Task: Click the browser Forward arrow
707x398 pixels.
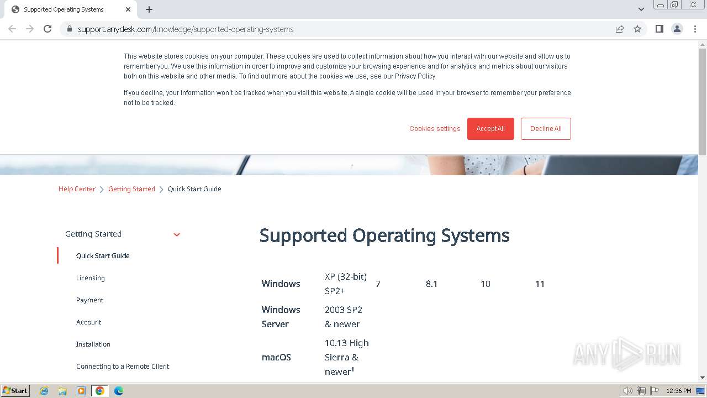Action: (x=30, y=29)
